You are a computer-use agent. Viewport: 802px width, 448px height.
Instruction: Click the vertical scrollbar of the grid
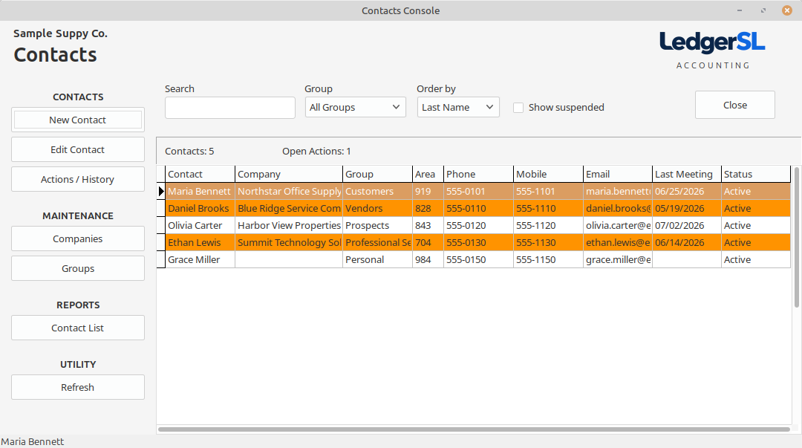click(796, 237)
